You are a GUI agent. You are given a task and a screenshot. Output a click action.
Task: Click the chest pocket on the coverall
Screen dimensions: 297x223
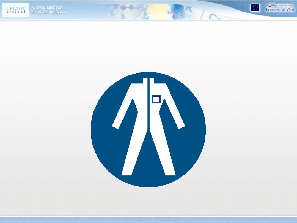(156, 99)
